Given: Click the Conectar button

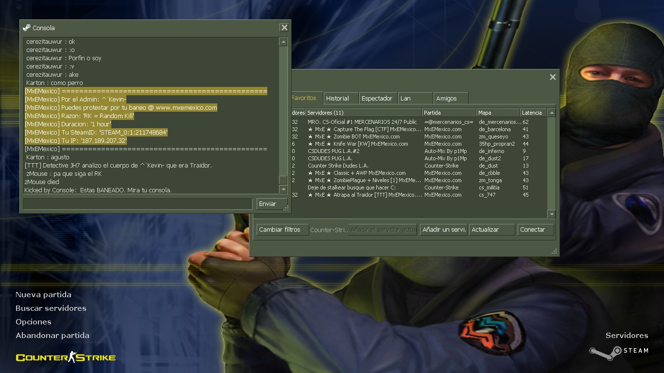Looking at the screenshot, I should (535, 229).
